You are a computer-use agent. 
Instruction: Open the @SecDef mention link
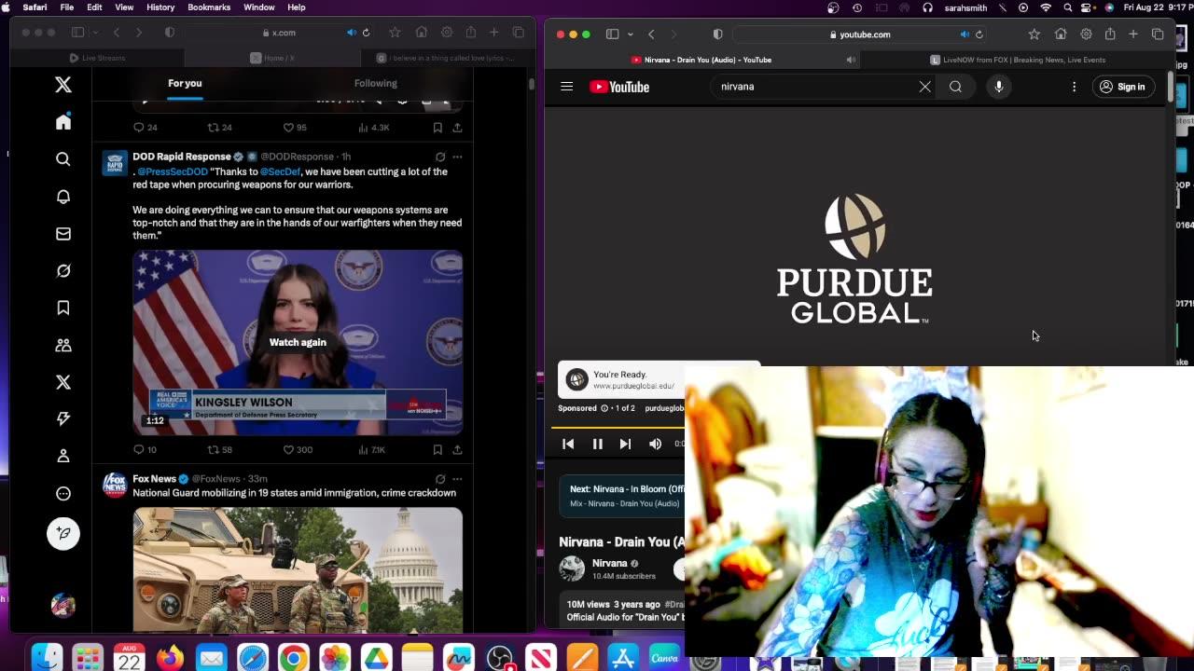280,171
